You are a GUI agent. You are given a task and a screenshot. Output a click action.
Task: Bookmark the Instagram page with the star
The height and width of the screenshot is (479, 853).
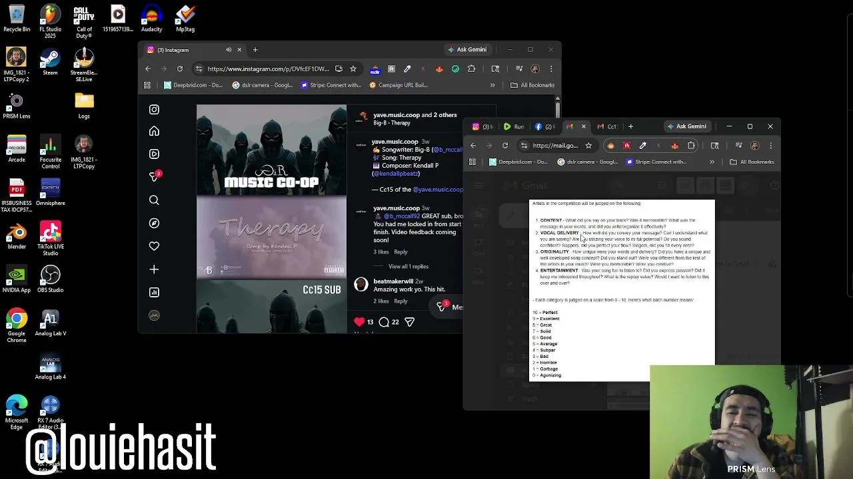[x=353, y=69]
